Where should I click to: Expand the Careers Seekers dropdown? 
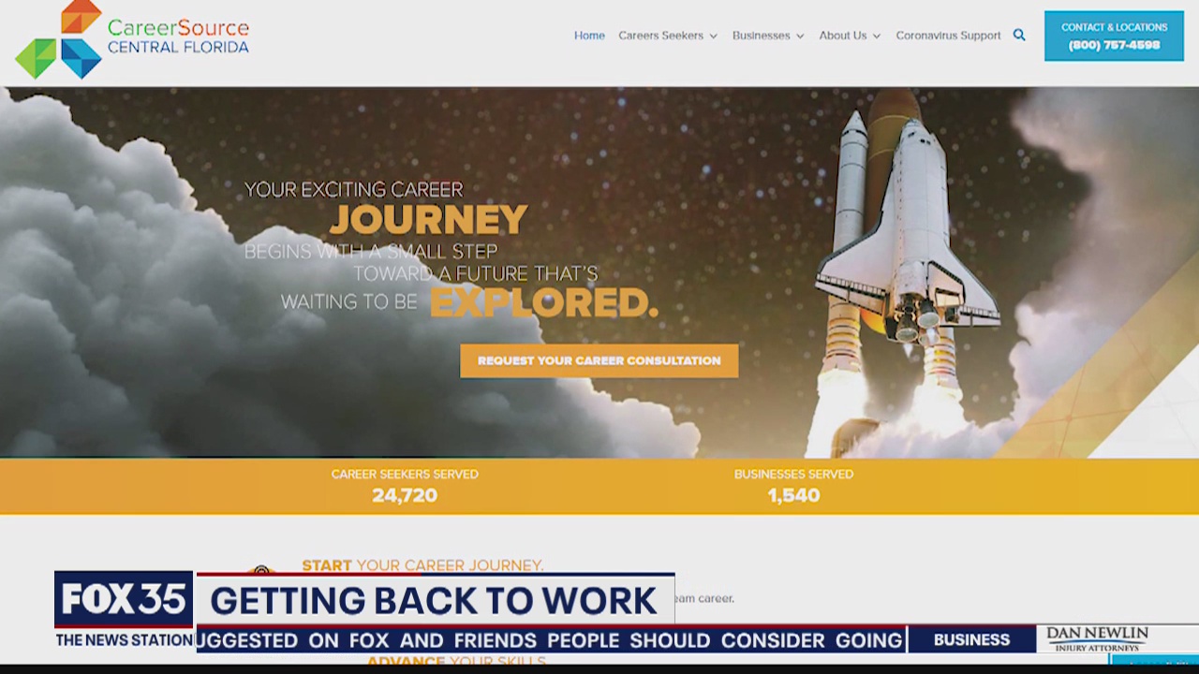[667, 36]
